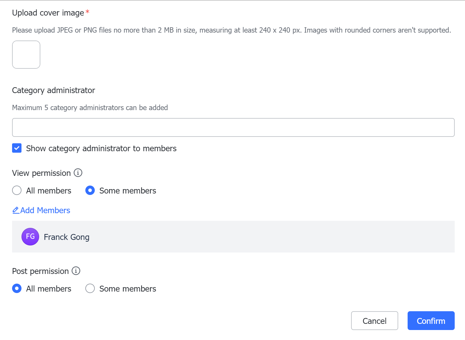Screen dimensions: 465x340
Task: Click the Show category administrator label text
Action: tap(101, 148)
